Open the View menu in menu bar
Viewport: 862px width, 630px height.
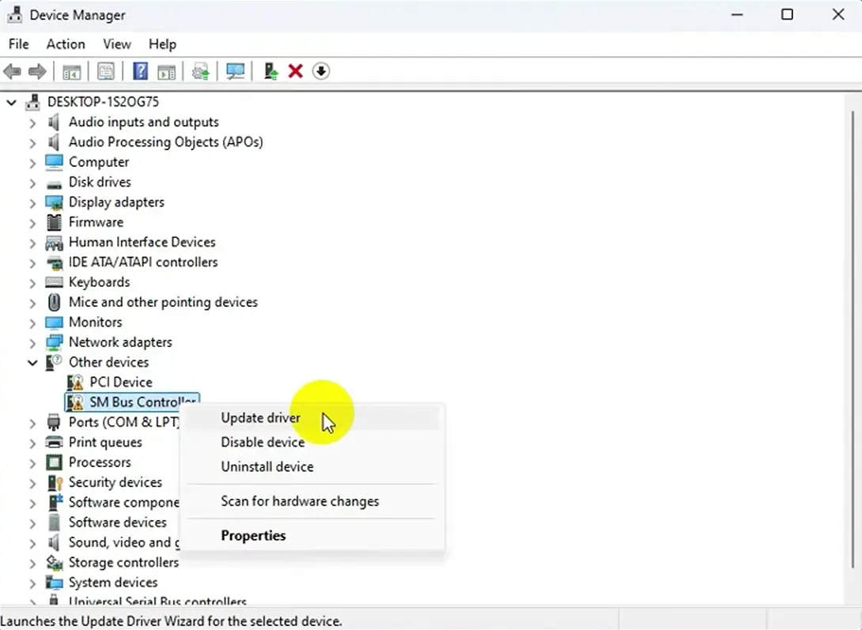[x=117, y=44]
